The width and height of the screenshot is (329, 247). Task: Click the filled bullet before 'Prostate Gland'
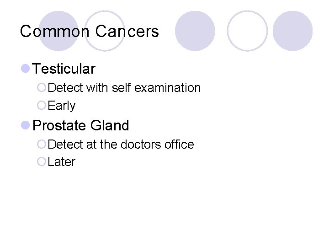(26, 125)
